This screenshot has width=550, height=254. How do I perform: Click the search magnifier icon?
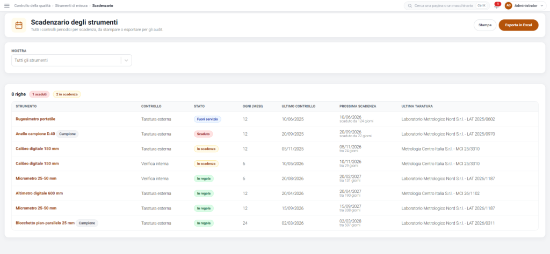coord(410,5)
